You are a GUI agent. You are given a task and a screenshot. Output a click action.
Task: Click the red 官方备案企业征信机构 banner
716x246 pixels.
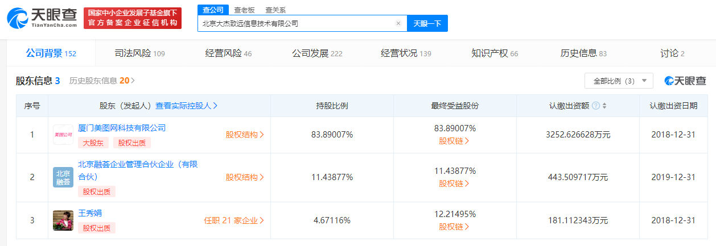[x=132, y=18]
